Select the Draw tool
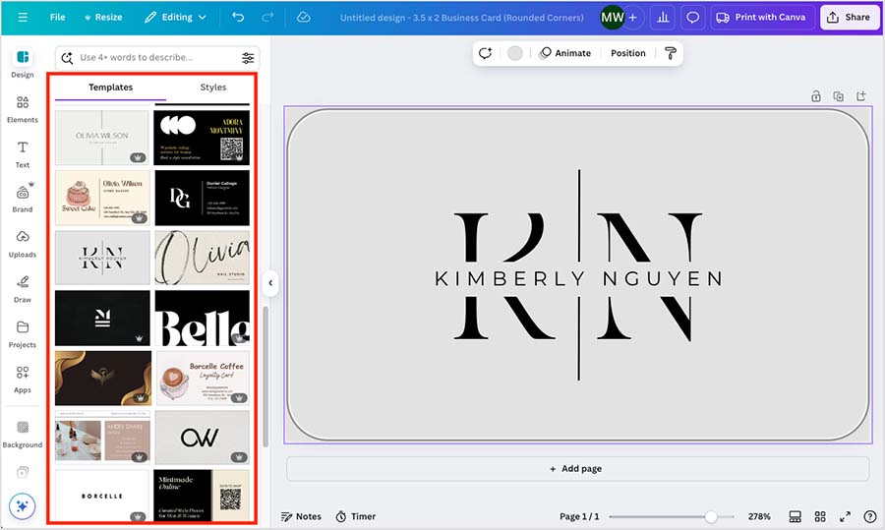885x530 pixels. click(x=23, y=289)
